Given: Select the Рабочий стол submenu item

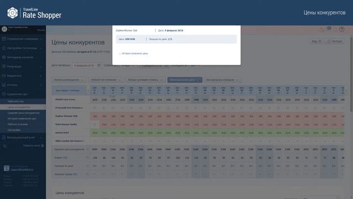Looking at the screenshot, I should [x=23, y=101].
